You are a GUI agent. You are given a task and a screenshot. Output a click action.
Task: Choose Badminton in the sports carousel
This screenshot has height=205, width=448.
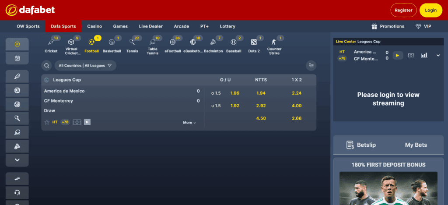(x=213, y=45)
